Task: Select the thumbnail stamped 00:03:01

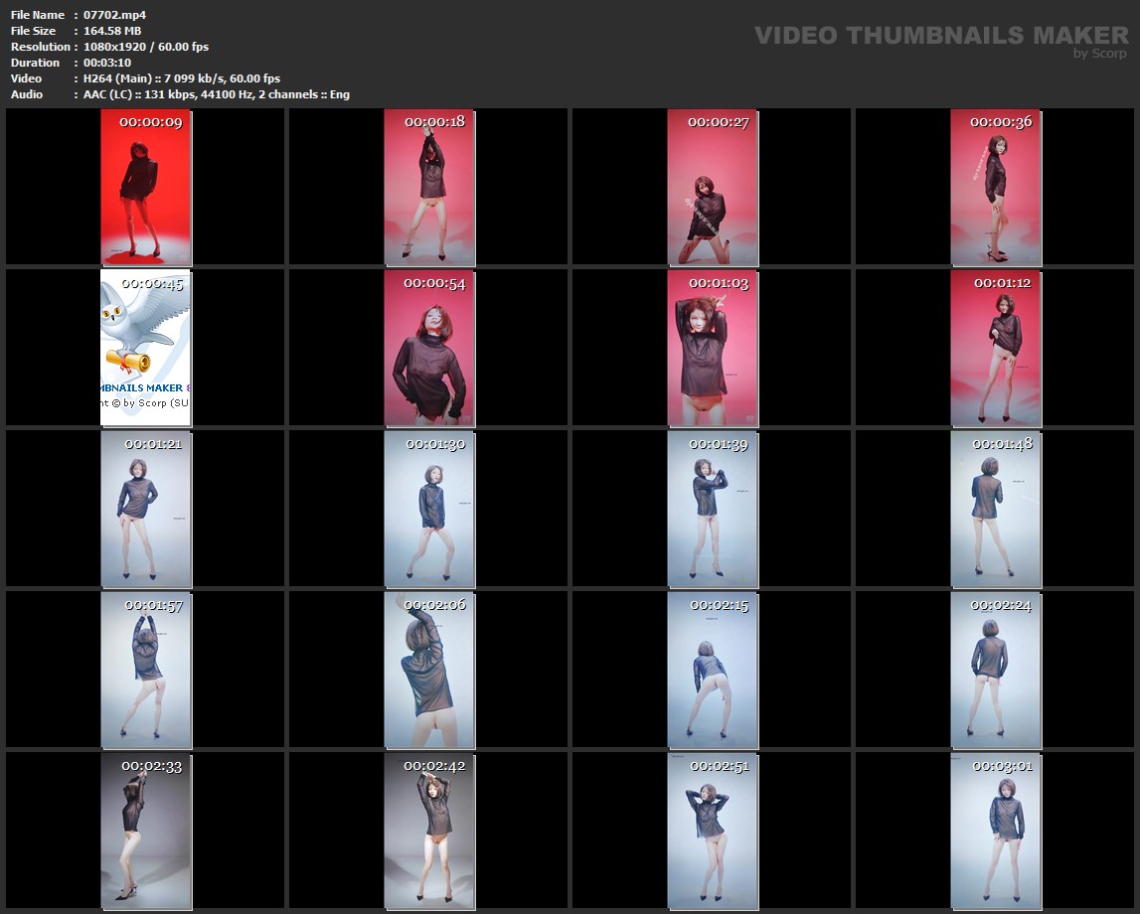Action: (x=996, y=832)
